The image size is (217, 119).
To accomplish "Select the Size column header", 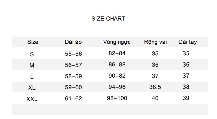I will pos(33,42).
